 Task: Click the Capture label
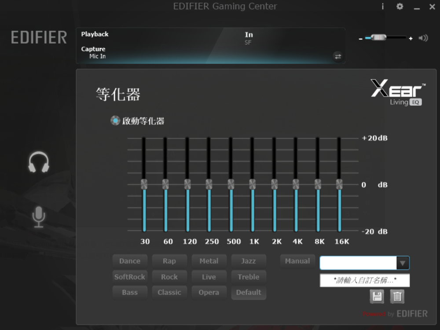point(93,49)
